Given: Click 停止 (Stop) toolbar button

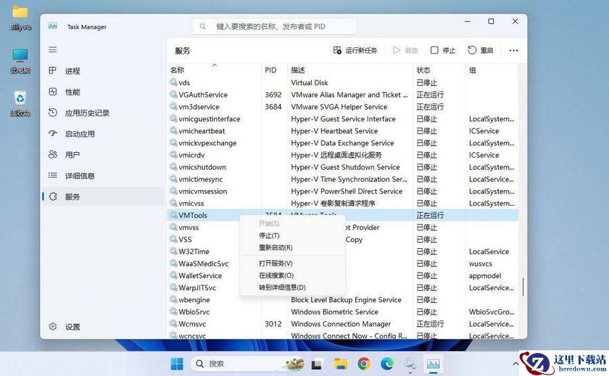Looking at the screenshot, I should pos(443,51).
